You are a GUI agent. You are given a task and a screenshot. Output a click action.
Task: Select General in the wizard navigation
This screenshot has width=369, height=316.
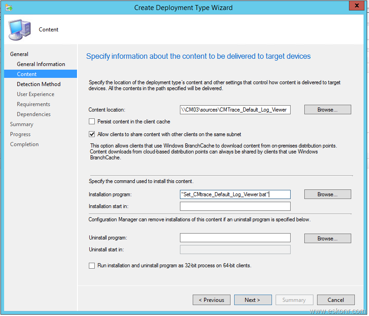[x=19, y=54]
